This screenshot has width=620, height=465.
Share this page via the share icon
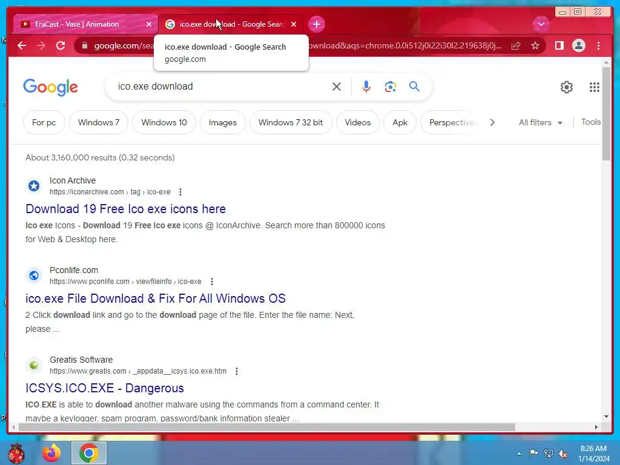(x=516, y=46)
